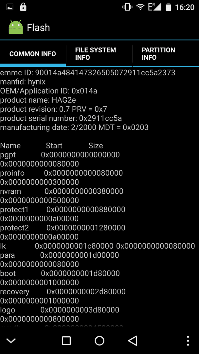Tap the green Android Flash app icon
Image resolution: width=199 pixels, height=354 pixels.
[x=16, y=27]
